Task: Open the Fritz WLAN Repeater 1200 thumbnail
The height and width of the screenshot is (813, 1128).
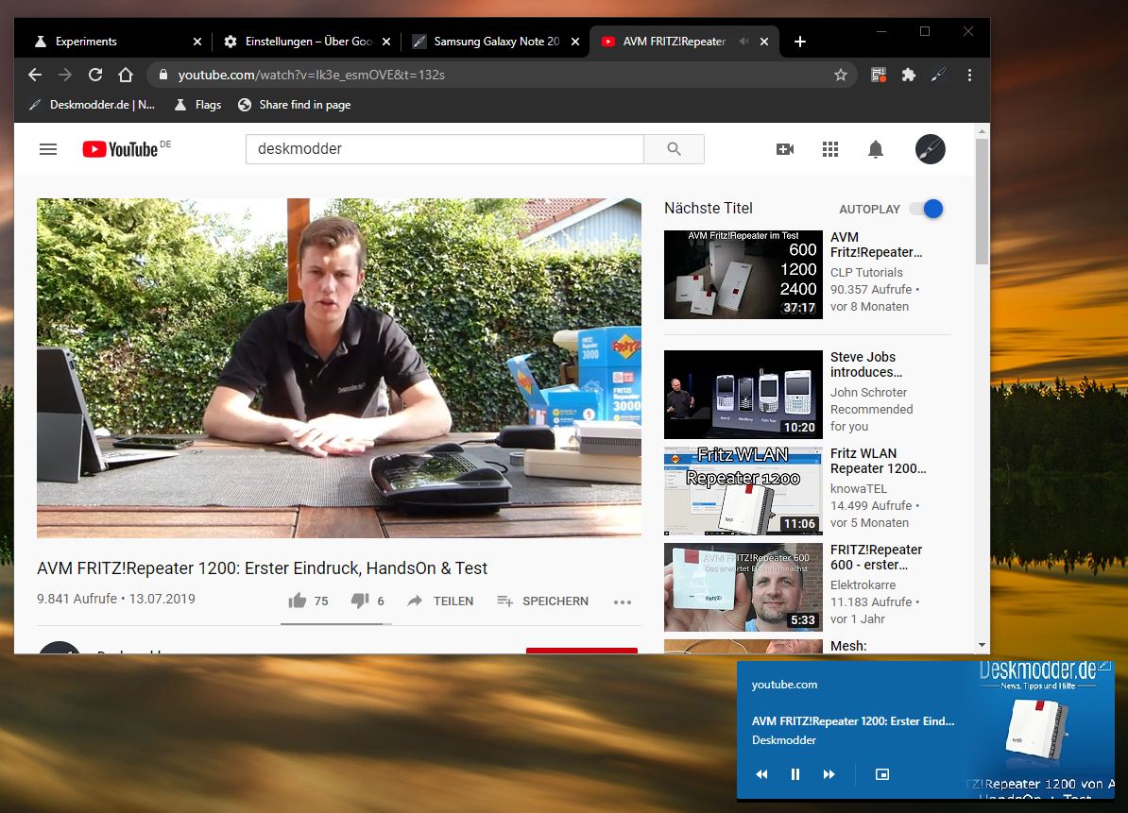Action: click(743, 491)
